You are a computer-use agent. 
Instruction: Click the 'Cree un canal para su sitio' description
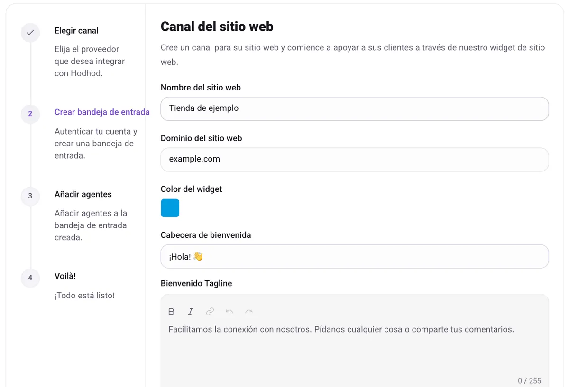[353, 55]
